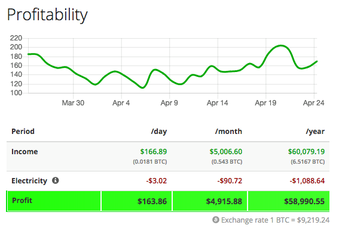Click the Apr 19 axis label
342x231 pixels.
point(265,102)
